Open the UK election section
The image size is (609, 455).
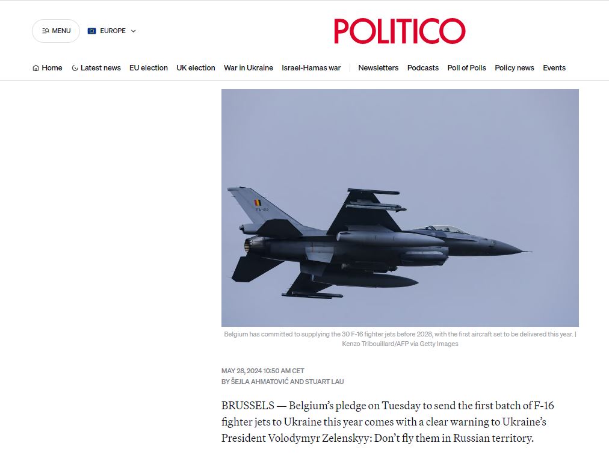(196, 68)
